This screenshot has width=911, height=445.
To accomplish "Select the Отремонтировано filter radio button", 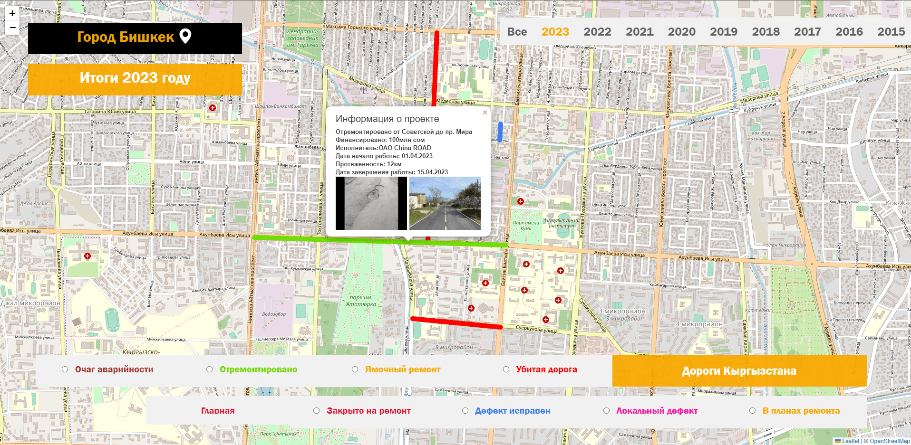I will (209, 369).
